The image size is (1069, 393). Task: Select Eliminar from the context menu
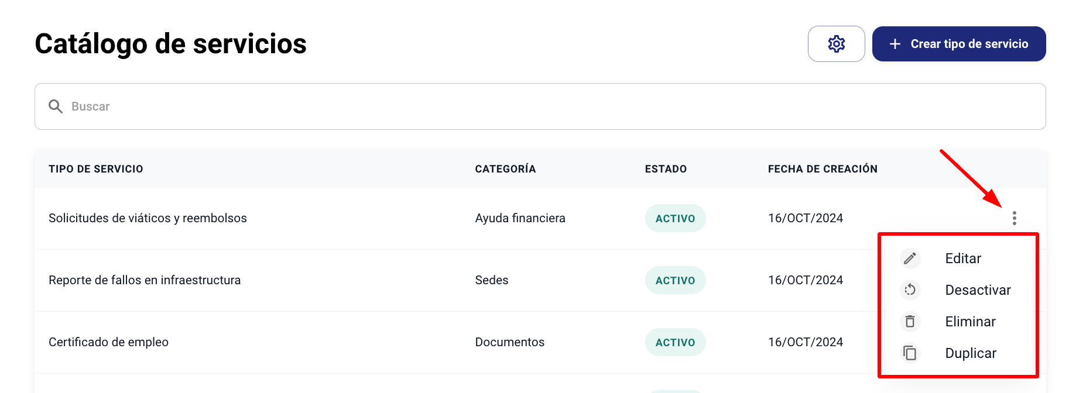pyautogui.click(x=970, y=322)
